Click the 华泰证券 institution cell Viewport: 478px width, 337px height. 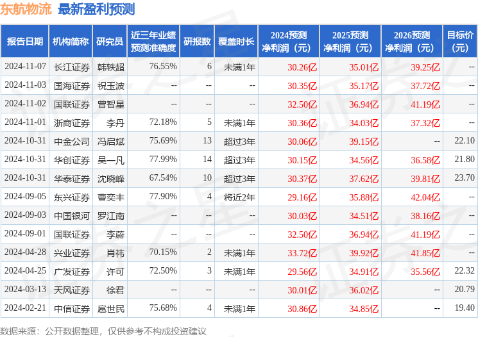(x=72, y=179)
